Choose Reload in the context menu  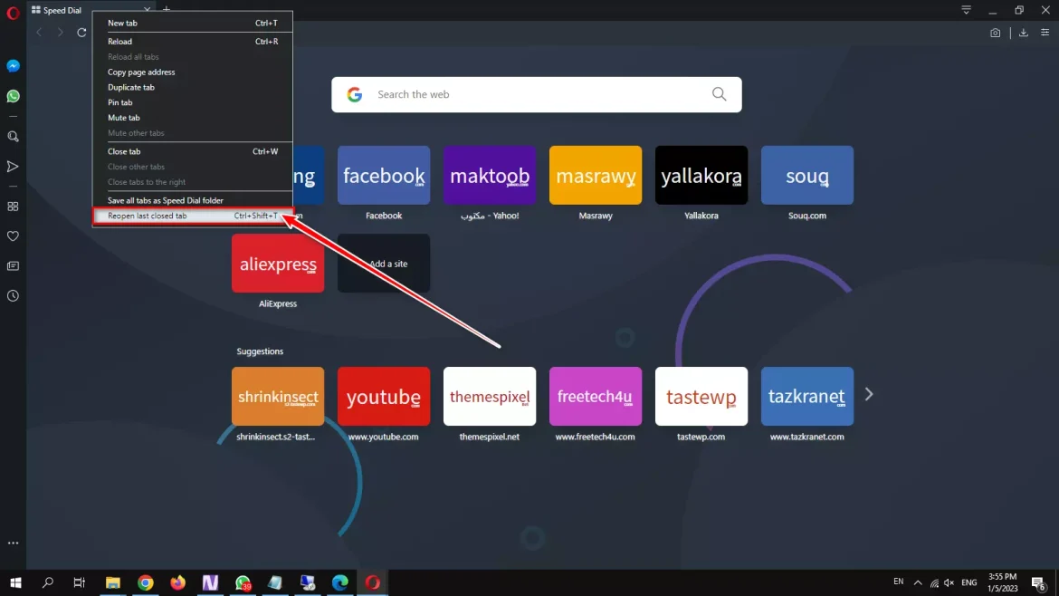click(x=193, y=42)
